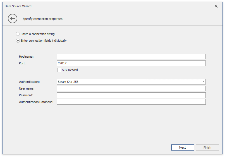Close the Data Source Wizard window
The height and width of the screenshot is (157, 225).
(216, 6)
